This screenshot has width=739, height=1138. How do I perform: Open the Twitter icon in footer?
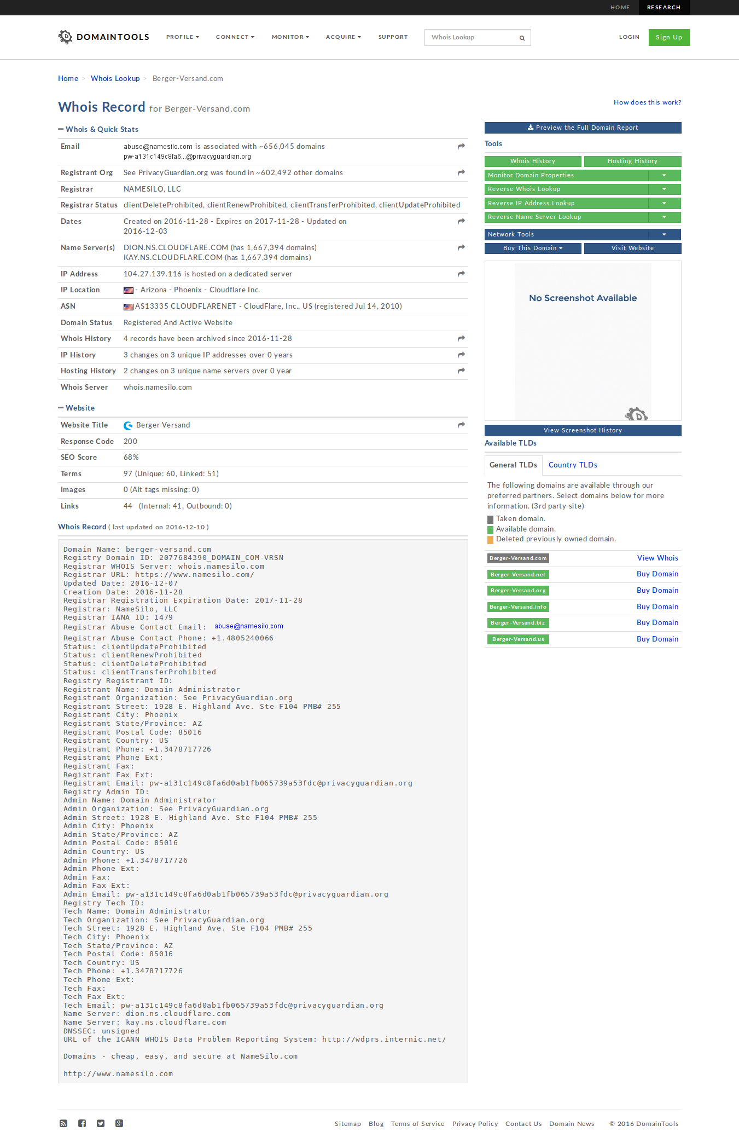(101, 1123)
